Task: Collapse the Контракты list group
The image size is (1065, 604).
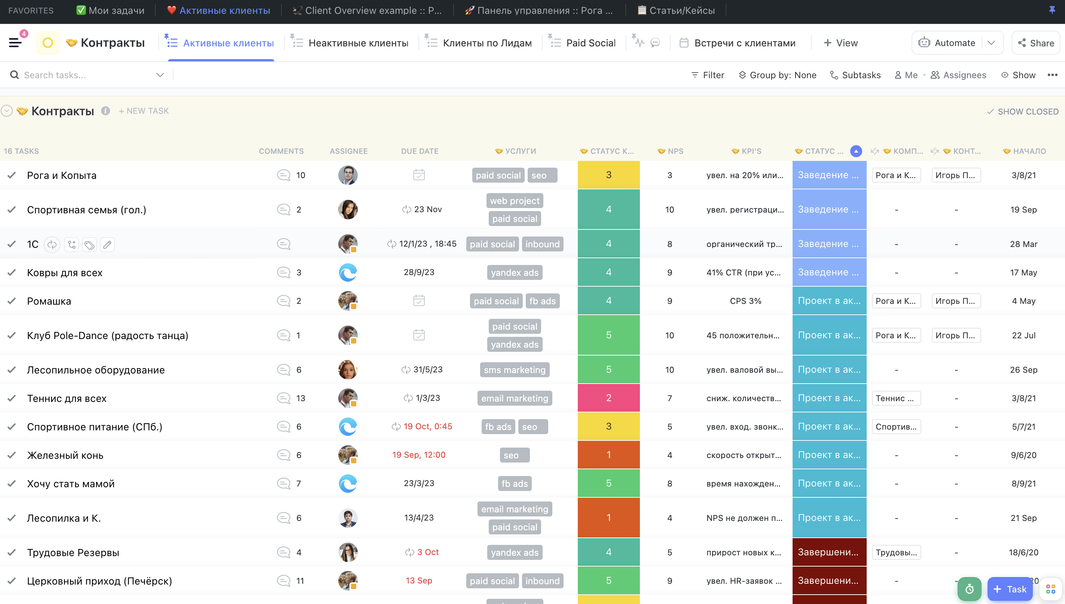Action: click(x=7, y=111)
